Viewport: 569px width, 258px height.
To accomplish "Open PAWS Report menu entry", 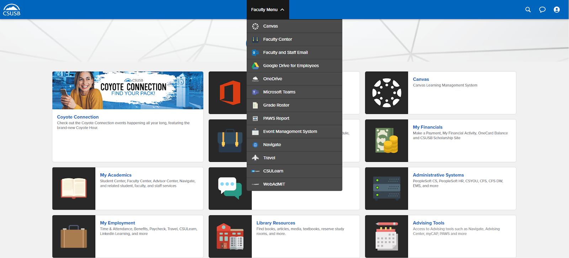I will tap(294, 119).
